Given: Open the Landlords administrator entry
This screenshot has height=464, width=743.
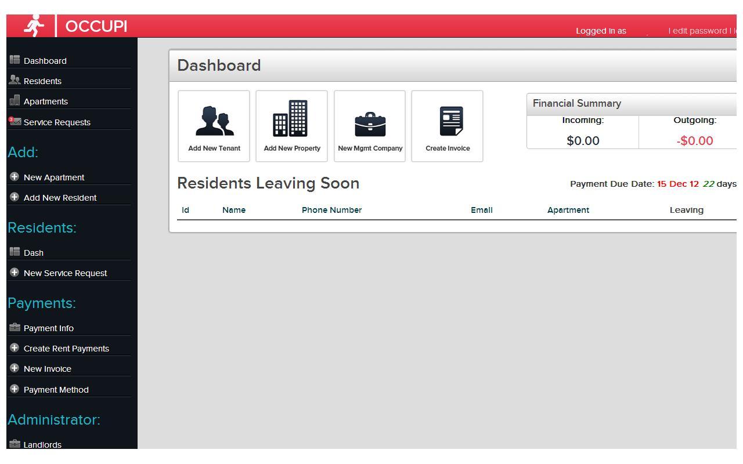Looking at the screenshot, I should tap(43, 444).
